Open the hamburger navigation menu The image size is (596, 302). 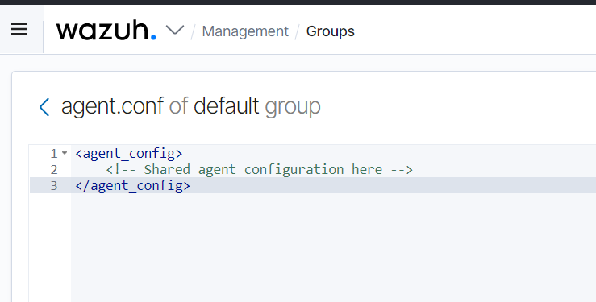(x=19, y=29)
